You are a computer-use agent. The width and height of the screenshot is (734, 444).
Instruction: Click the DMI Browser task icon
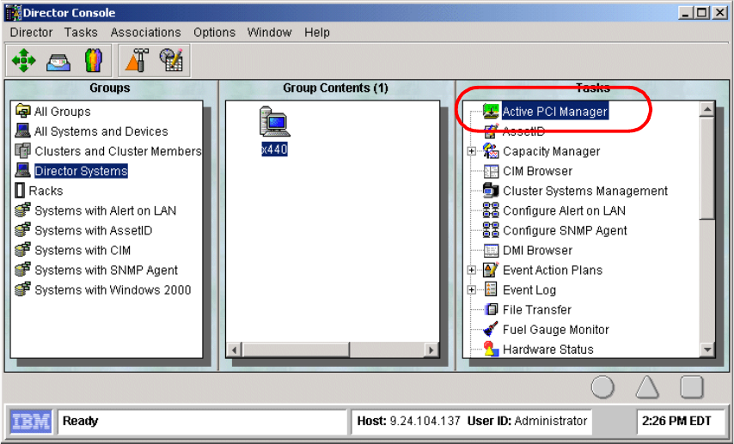491,250
